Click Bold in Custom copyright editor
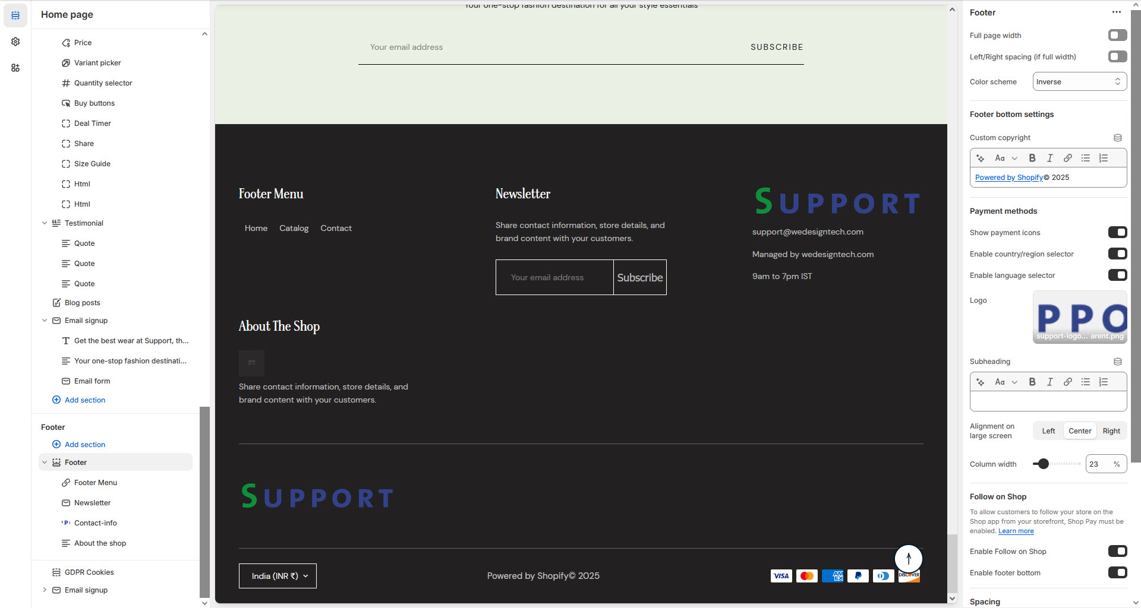This screenshot has height=608, width=1141. 1032,158
